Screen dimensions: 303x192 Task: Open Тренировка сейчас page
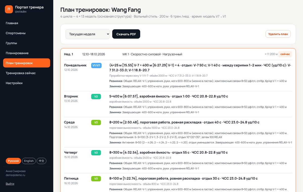click(27, 73)
